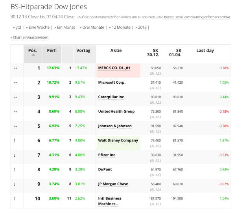Open JP Morgan Chase stock page
Viewport: 236px width, 209px height.
point(113,184)
